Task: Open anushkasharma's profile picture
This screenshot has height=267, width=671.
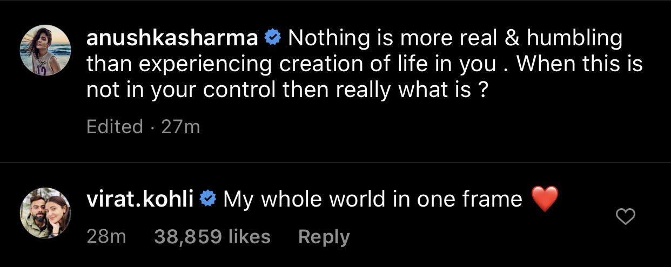Action: [45, 50]
